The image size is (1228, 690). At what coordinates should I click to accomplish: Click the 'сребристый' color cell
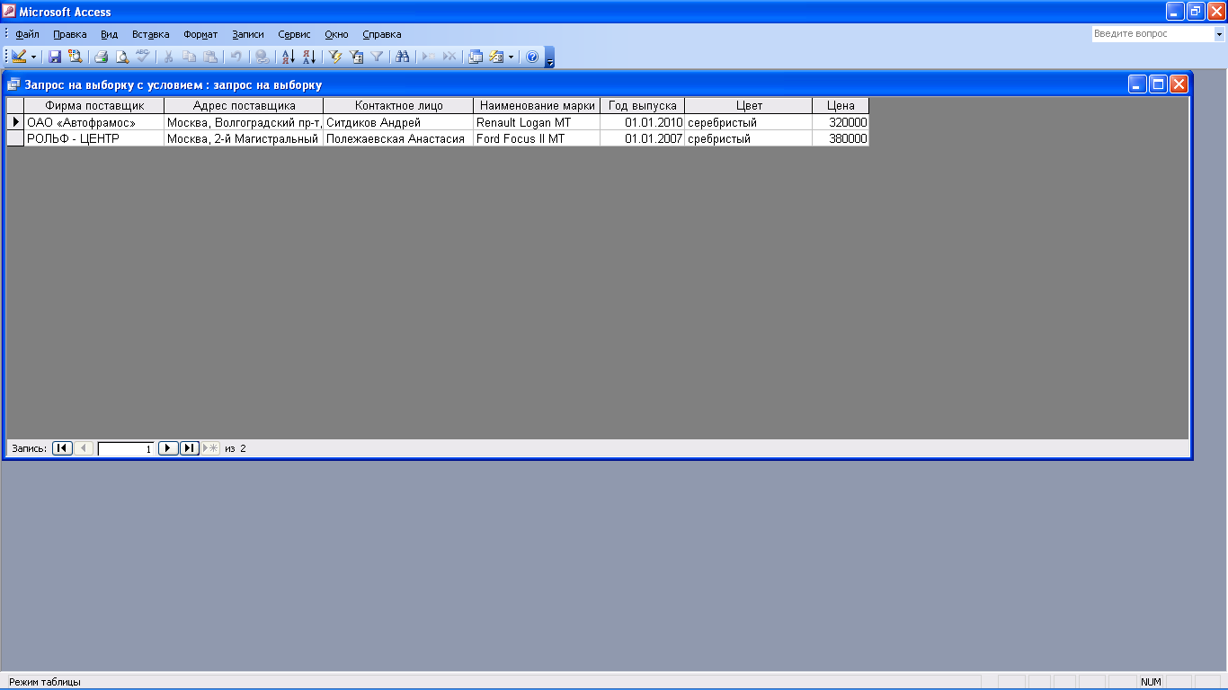coord(749,138)
